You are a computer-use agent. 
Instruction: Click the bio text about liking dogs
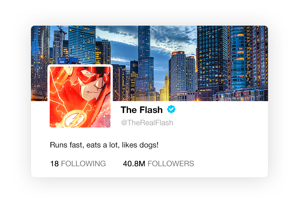tap(104, 145)
